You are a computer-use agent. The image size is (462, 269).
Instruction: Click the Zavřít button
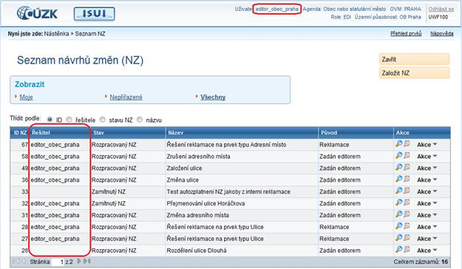point(414,59)
